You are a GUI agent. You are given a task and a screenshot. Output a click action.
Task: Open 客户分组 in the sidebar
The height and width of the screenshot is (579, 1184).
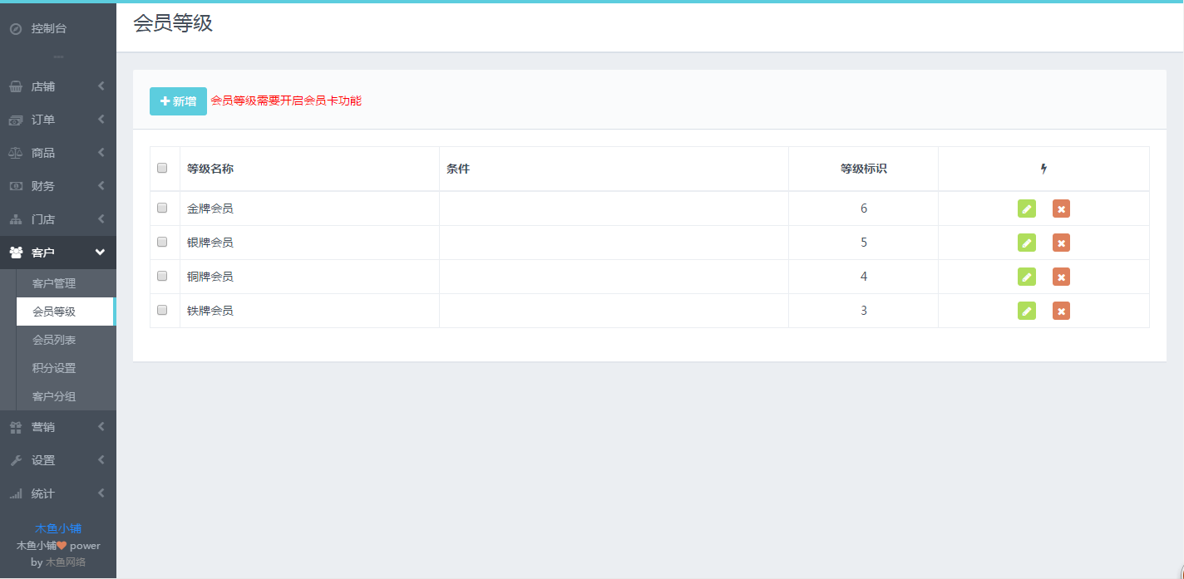click(54, 396)
